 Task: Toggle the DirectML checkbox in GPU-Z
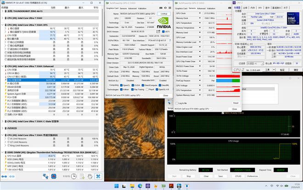[160, 85]
